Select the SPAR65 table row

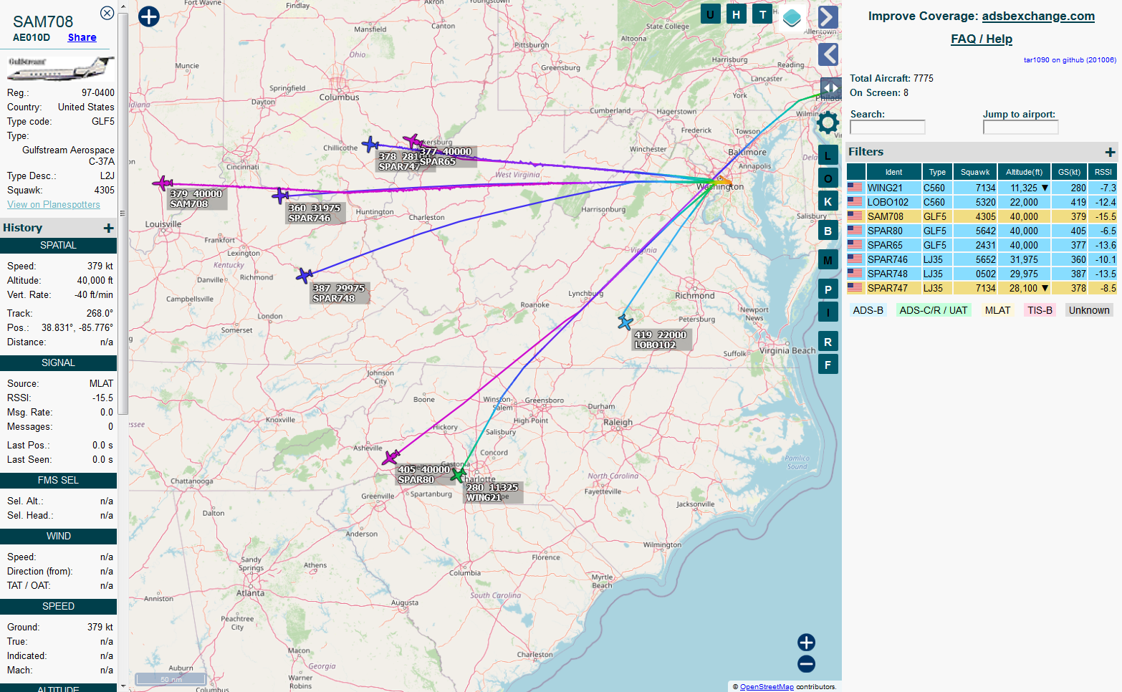pyautogui.click(x=982, y=245)
